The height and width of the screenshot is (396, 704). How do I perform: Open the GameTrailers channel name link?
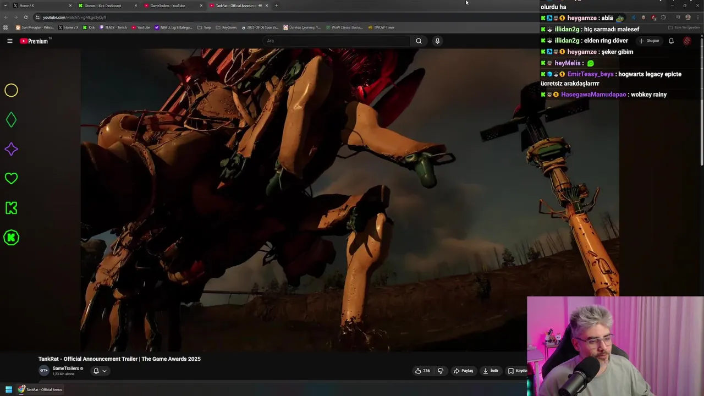[65, 369]
